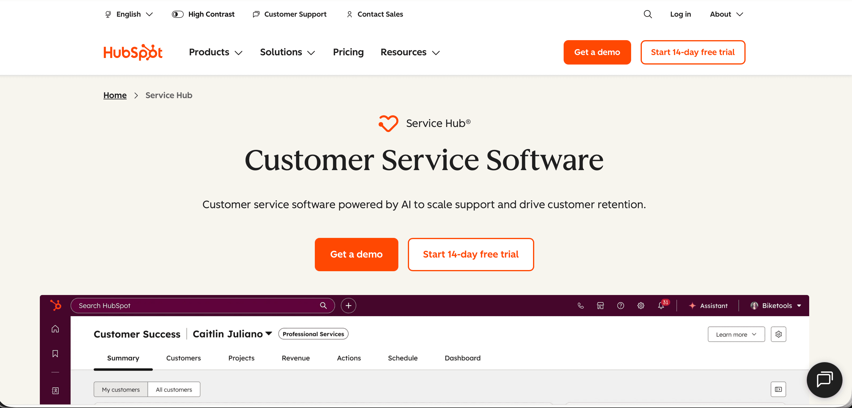Viewport: 852px width, 408px height.
Task: Open the Caitlin Juliano dropdown
Action: [x=232, y=334]
